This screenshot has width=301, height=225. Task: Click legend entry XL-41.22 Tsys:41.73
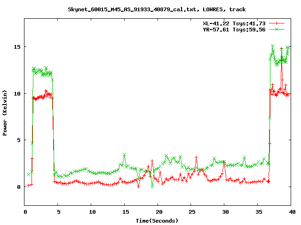coord(234,23)
